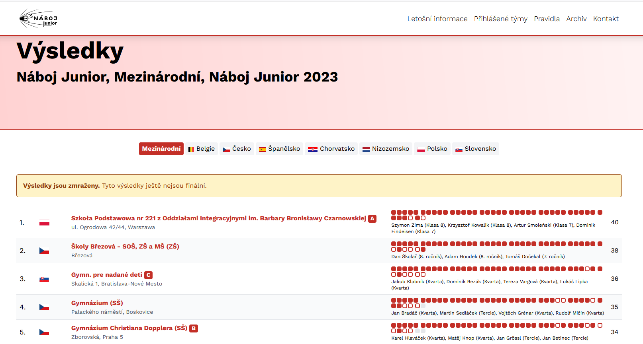643x344 pixels.
Task: Click the Belgian flag icon
Action: 191,149
